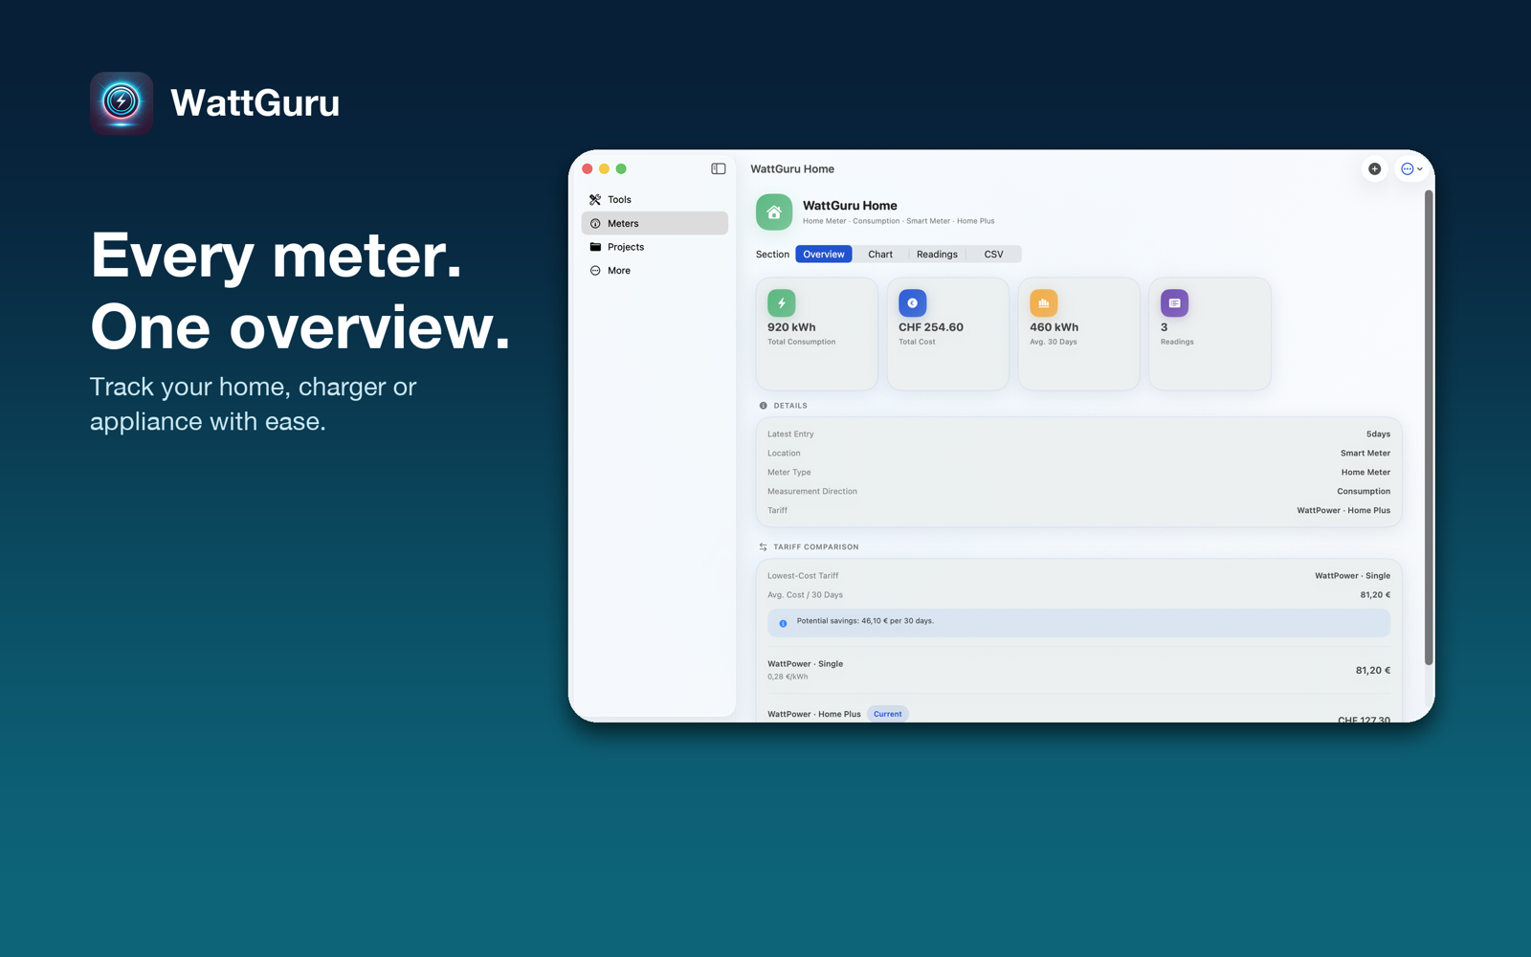Click the Avg. Cost / 30 Days row
The width and height of the screenshot is (1531, 957).
[x=1078, y=595]
